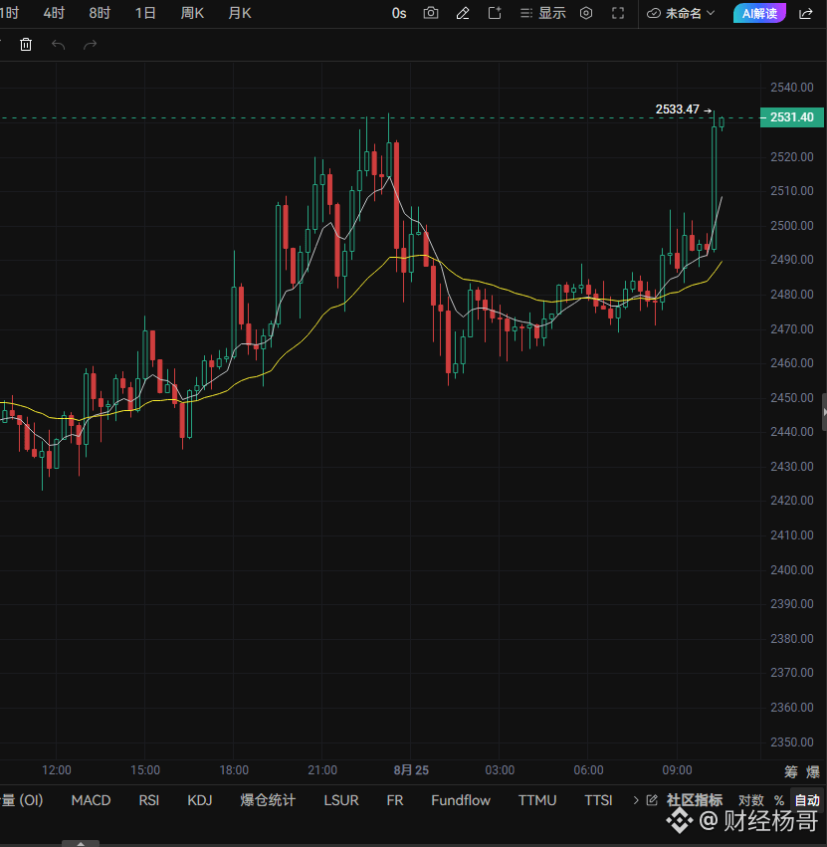
Task: Click the current price tag 2531.40
Action: coord(791,117)
